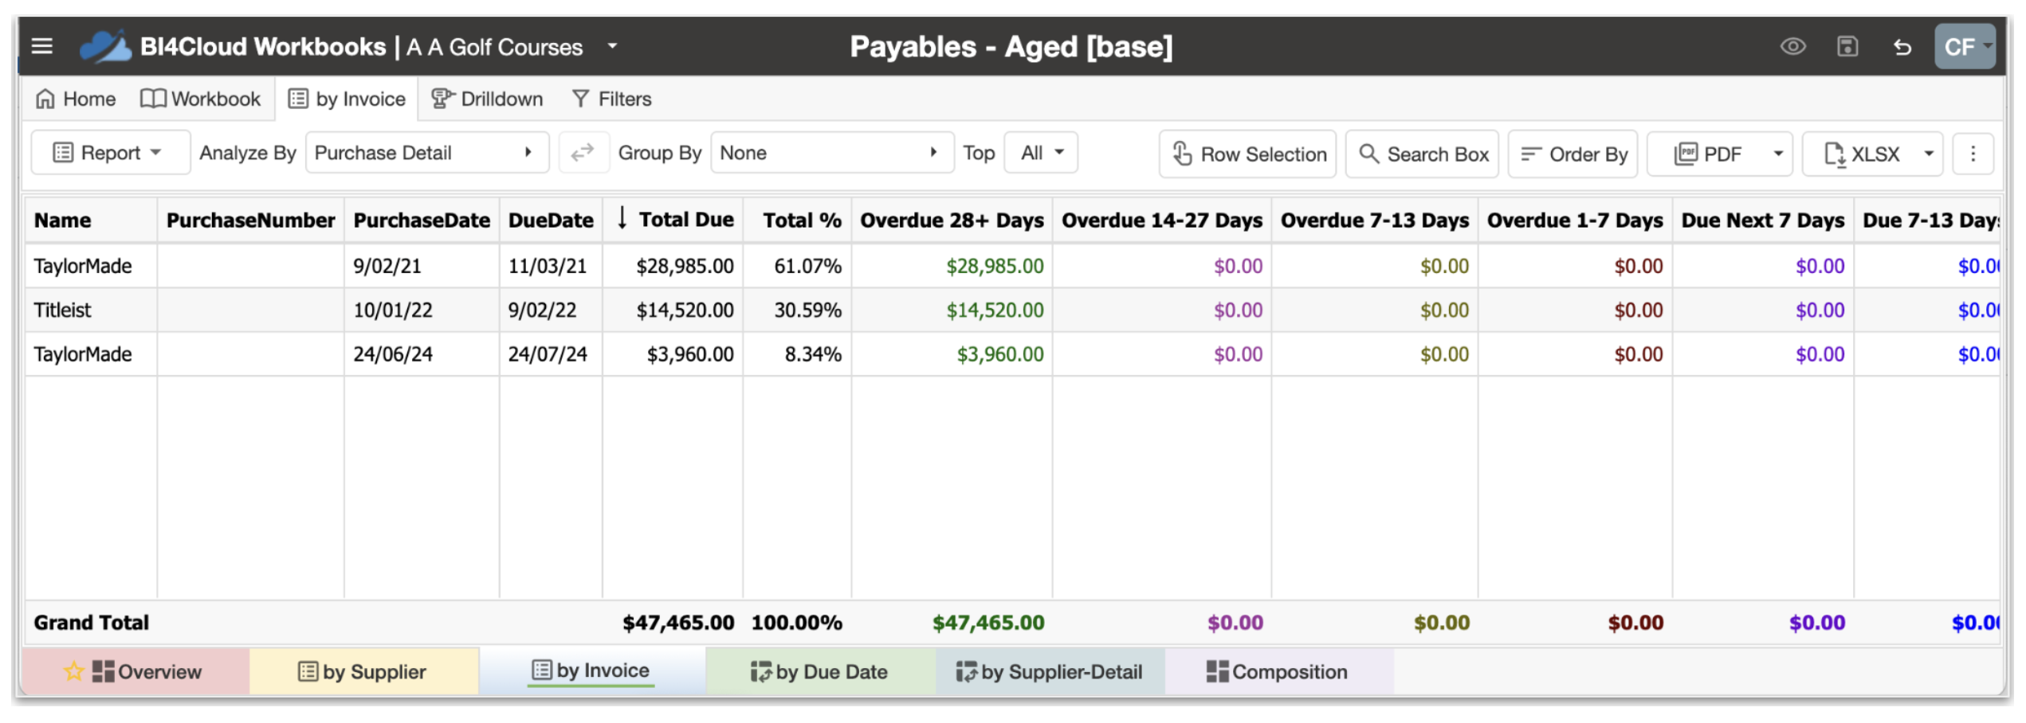Viewport: 2026px width, 723px height.
Task: Expand the XLSX options arrow
Action: [x=1929, y=154]
